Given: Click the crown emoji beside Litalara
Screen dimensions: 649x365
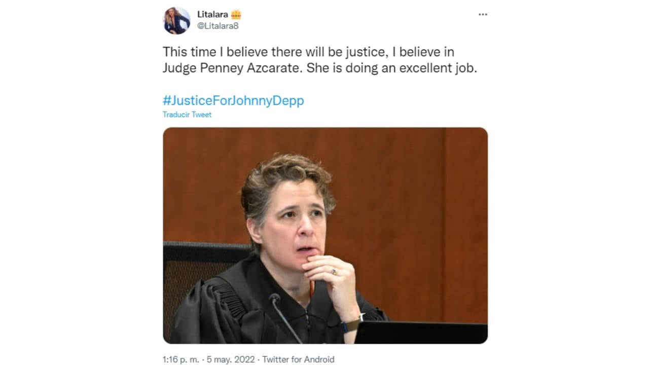Looking at the screenshot, I should (x=236, y=15).
